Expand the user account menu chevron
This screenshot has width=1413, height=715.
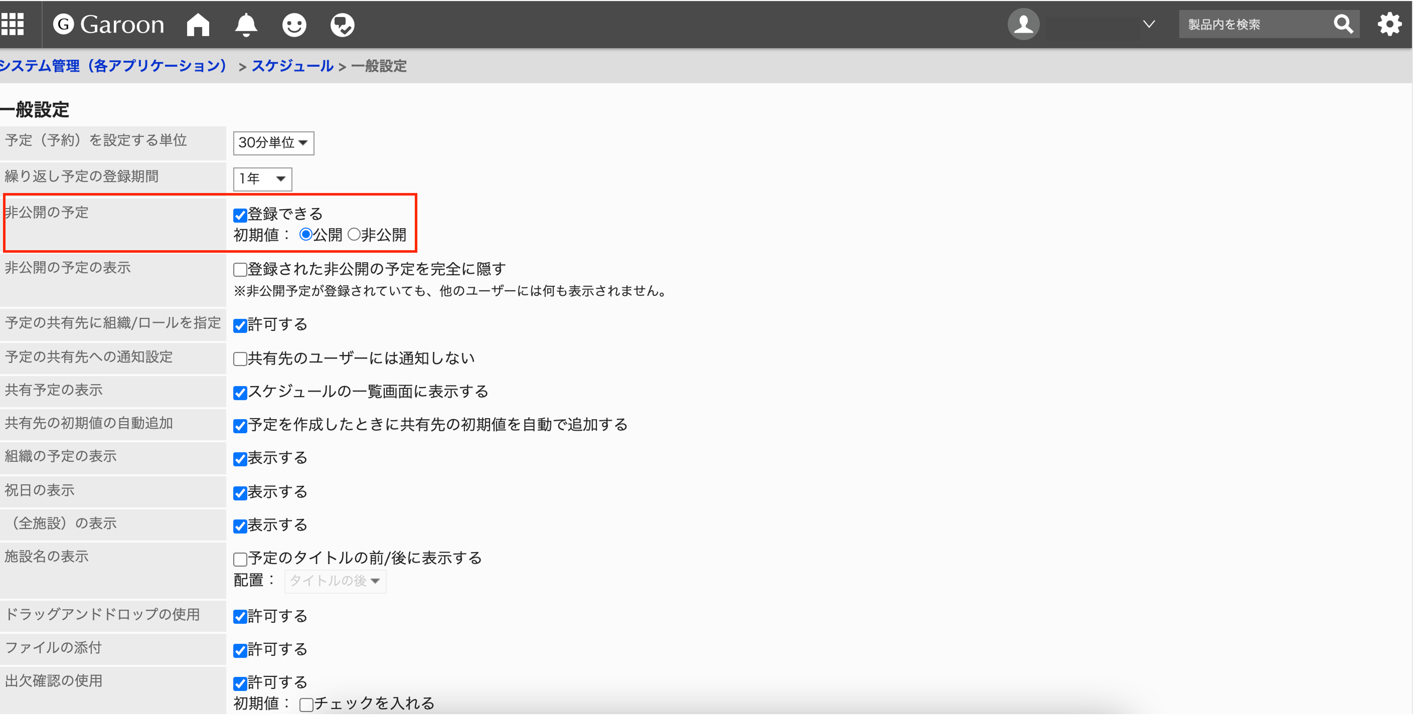tap(1149, 25)
